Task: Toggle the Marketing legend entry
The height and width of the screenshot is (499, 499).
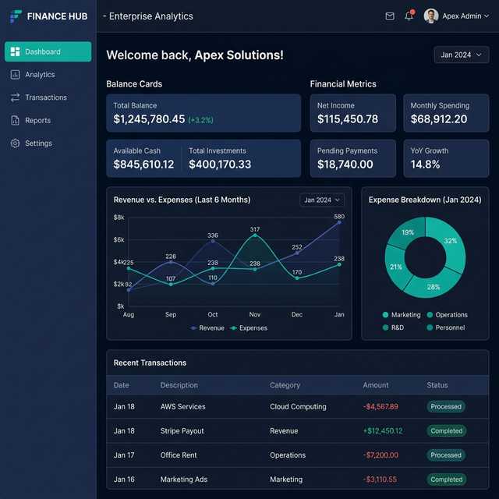Action: coord(402,315)
